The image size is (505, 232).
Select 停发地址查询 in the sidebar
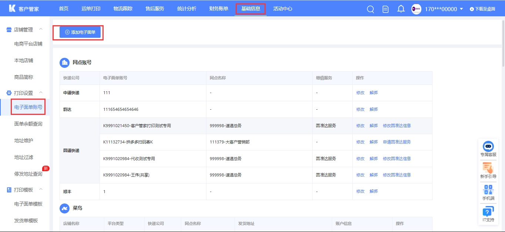(28, 174)
